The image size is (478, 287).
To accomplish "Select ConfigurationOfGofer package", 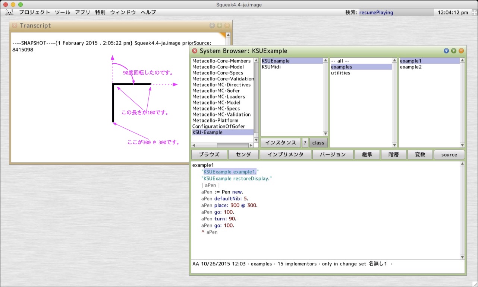I will click(222, 127).
